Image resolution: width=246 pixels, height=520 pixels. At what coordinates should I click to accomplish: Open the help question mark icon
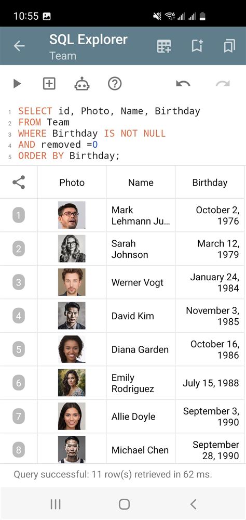click(115, 84)
